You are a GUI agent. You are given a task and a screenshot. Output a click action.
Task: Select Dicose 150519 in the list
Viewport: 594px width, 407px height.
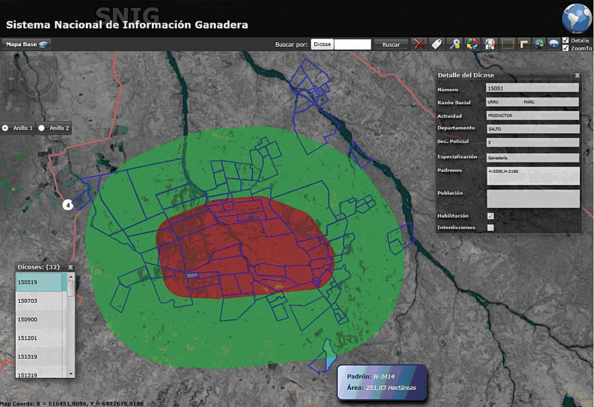[41, 282]
